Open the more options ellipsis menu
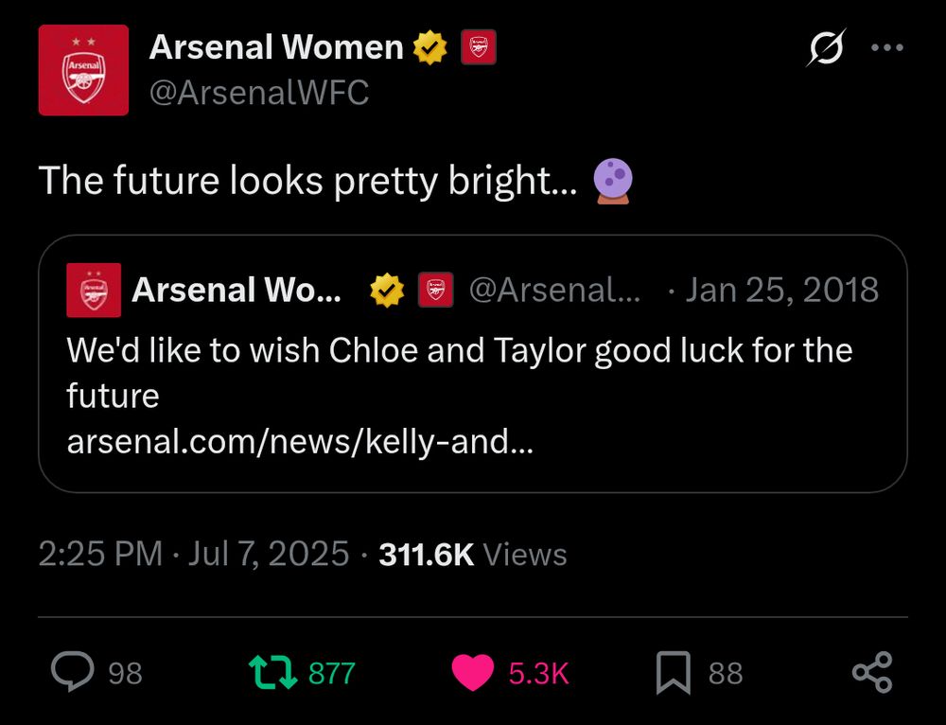 point(886,46)
